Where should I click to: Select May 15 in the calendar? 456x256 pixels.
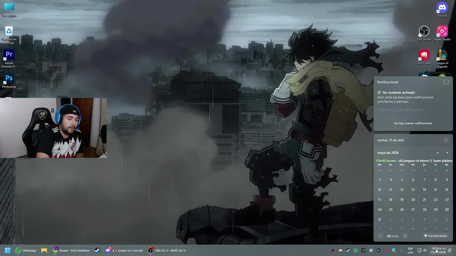coord(435,190)
